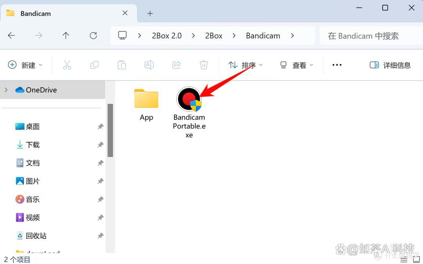The width and height of the screenshot is (423, 264).
Task: Click the 2 个项目 status text
Action: (17, 260)
